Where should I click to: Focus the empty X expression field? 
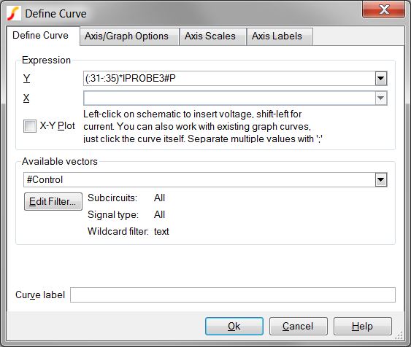[x=229, y=98]
